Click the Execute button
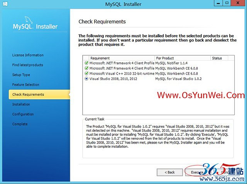The width and height of the screenshot is (247, 184). click(x=197, y=172)
